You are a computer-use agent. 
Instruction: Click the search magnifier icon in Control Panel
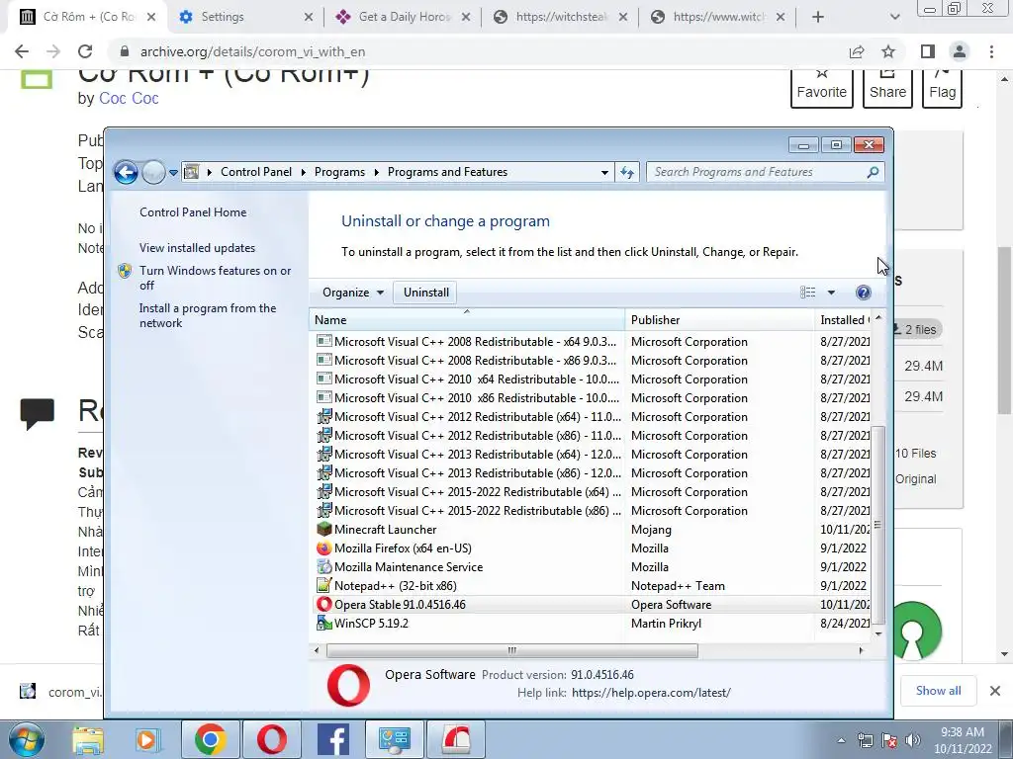click(x=873, y=172)
